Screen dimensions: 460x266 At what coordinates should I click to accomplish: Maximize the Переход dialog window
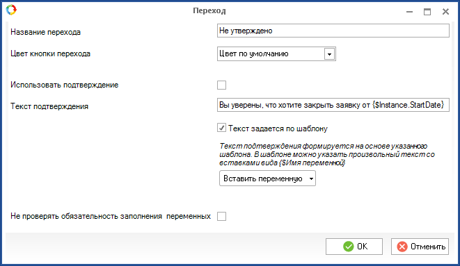427,12
